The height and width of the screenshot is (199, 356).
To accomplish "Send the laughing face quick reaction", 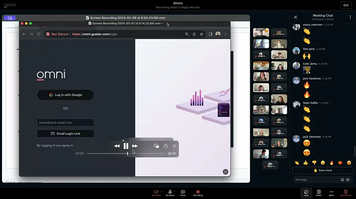I will click(x=323, y=163).
